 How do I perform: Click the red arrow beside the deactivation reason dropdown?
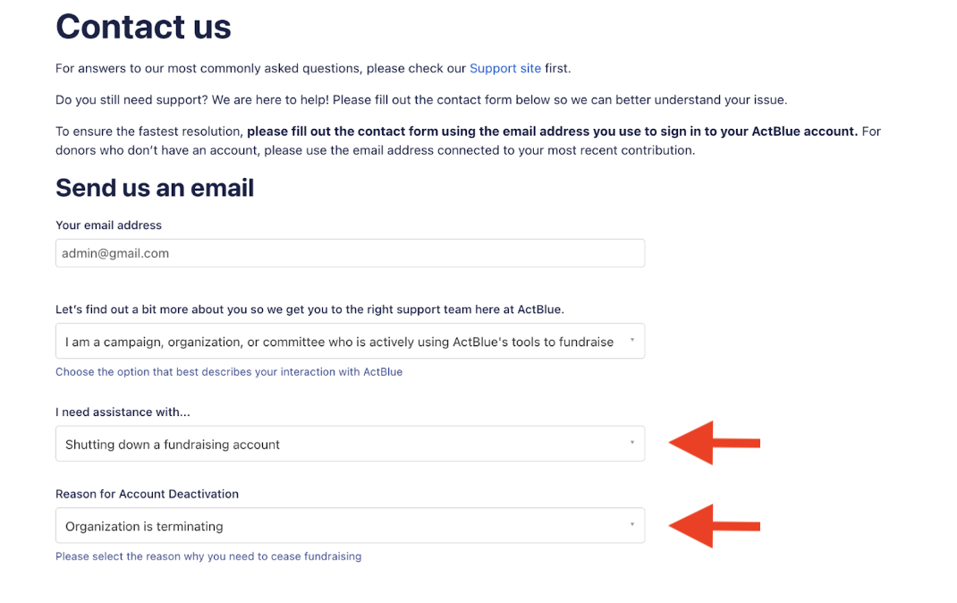pyautogui.click(x=714, y=526)
